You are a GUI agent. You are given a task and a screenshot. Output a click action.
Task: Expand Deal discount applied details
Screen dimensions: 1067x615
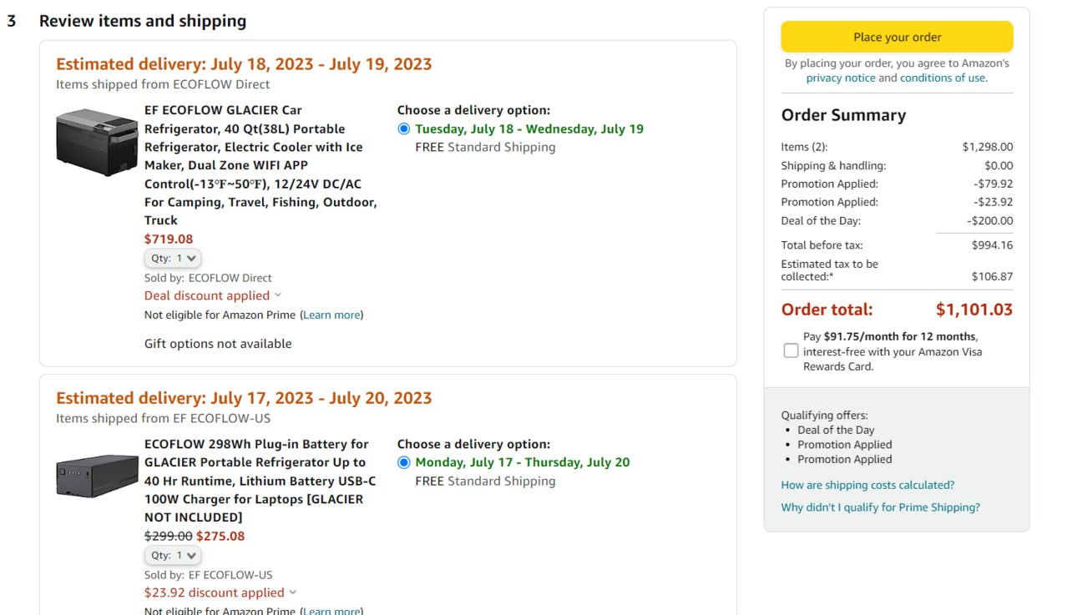tap(213, 295)
